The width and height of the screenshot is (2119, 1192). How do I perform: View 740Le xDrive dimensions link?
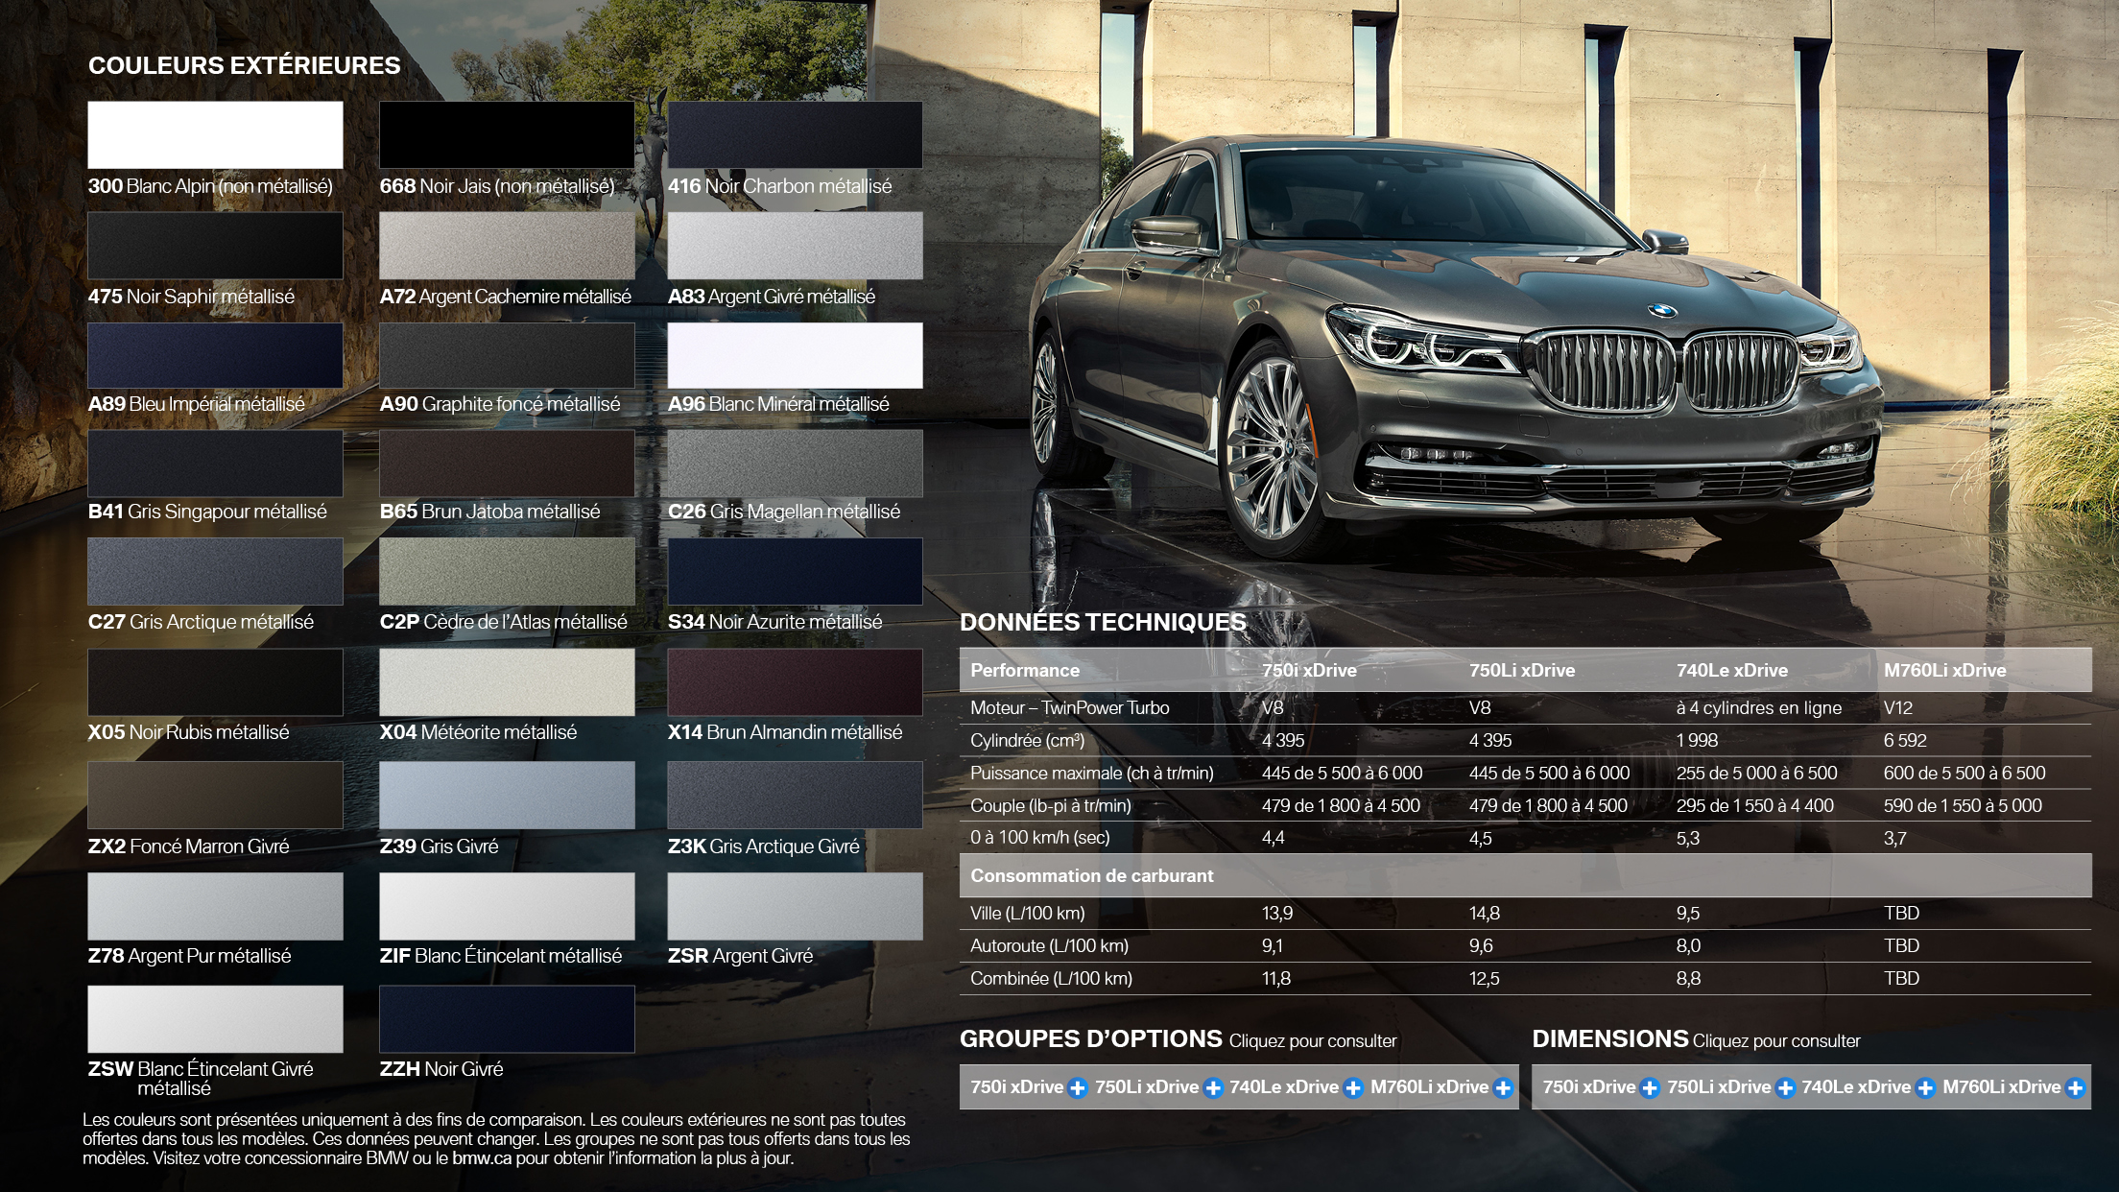(1856, 1086)
